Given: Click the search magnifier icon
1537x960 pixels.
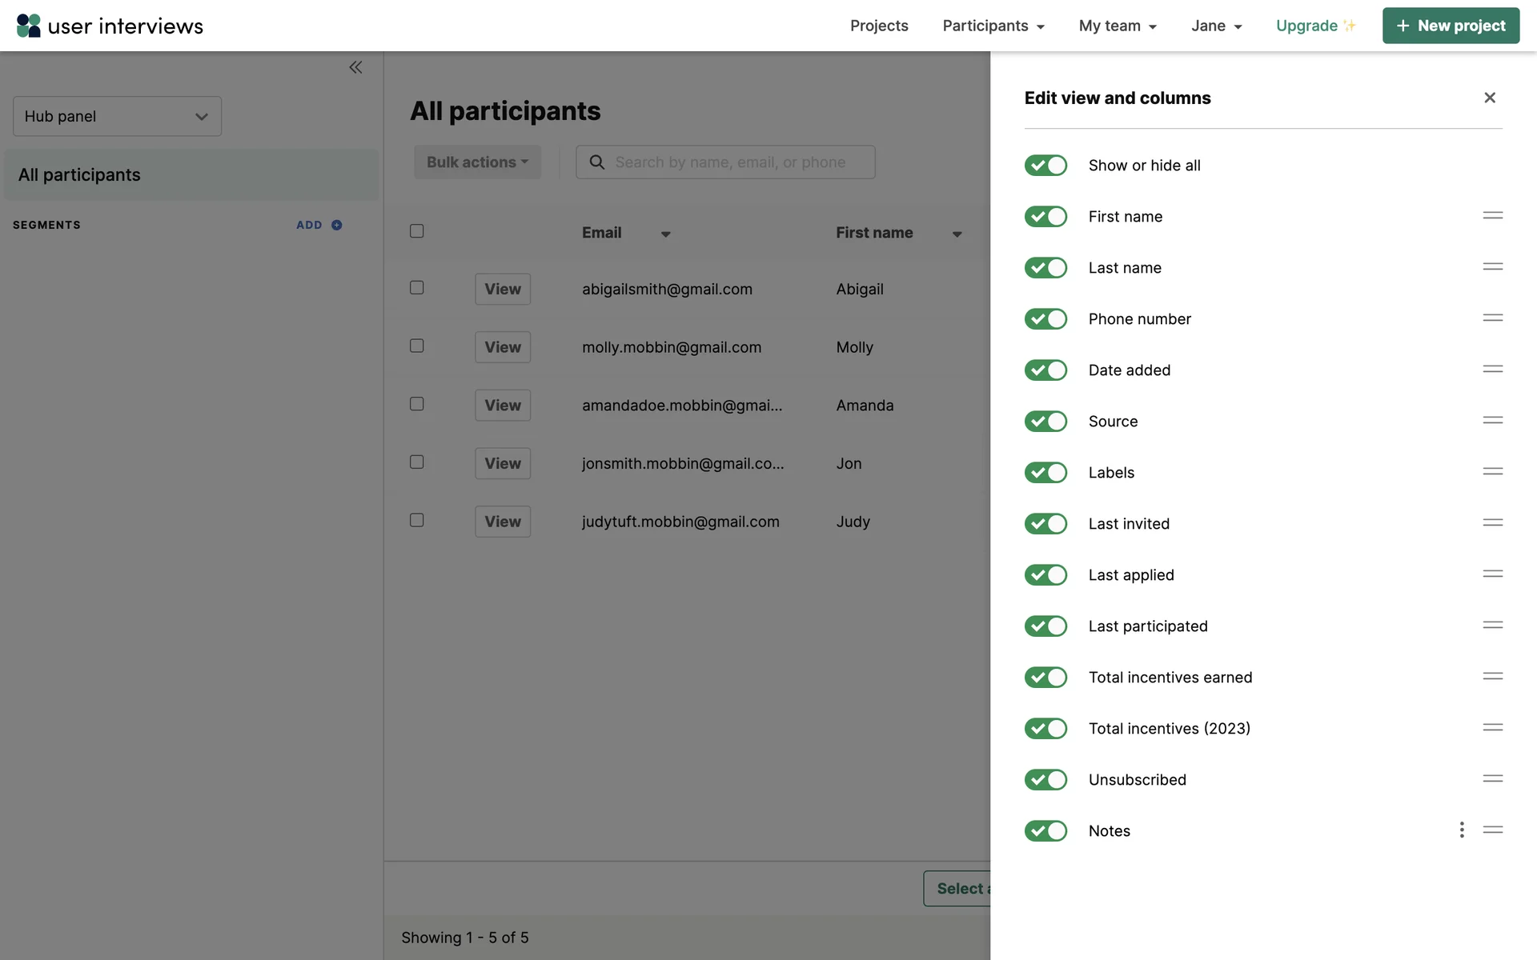Looking at the screenshot, I should coord(597,162).
